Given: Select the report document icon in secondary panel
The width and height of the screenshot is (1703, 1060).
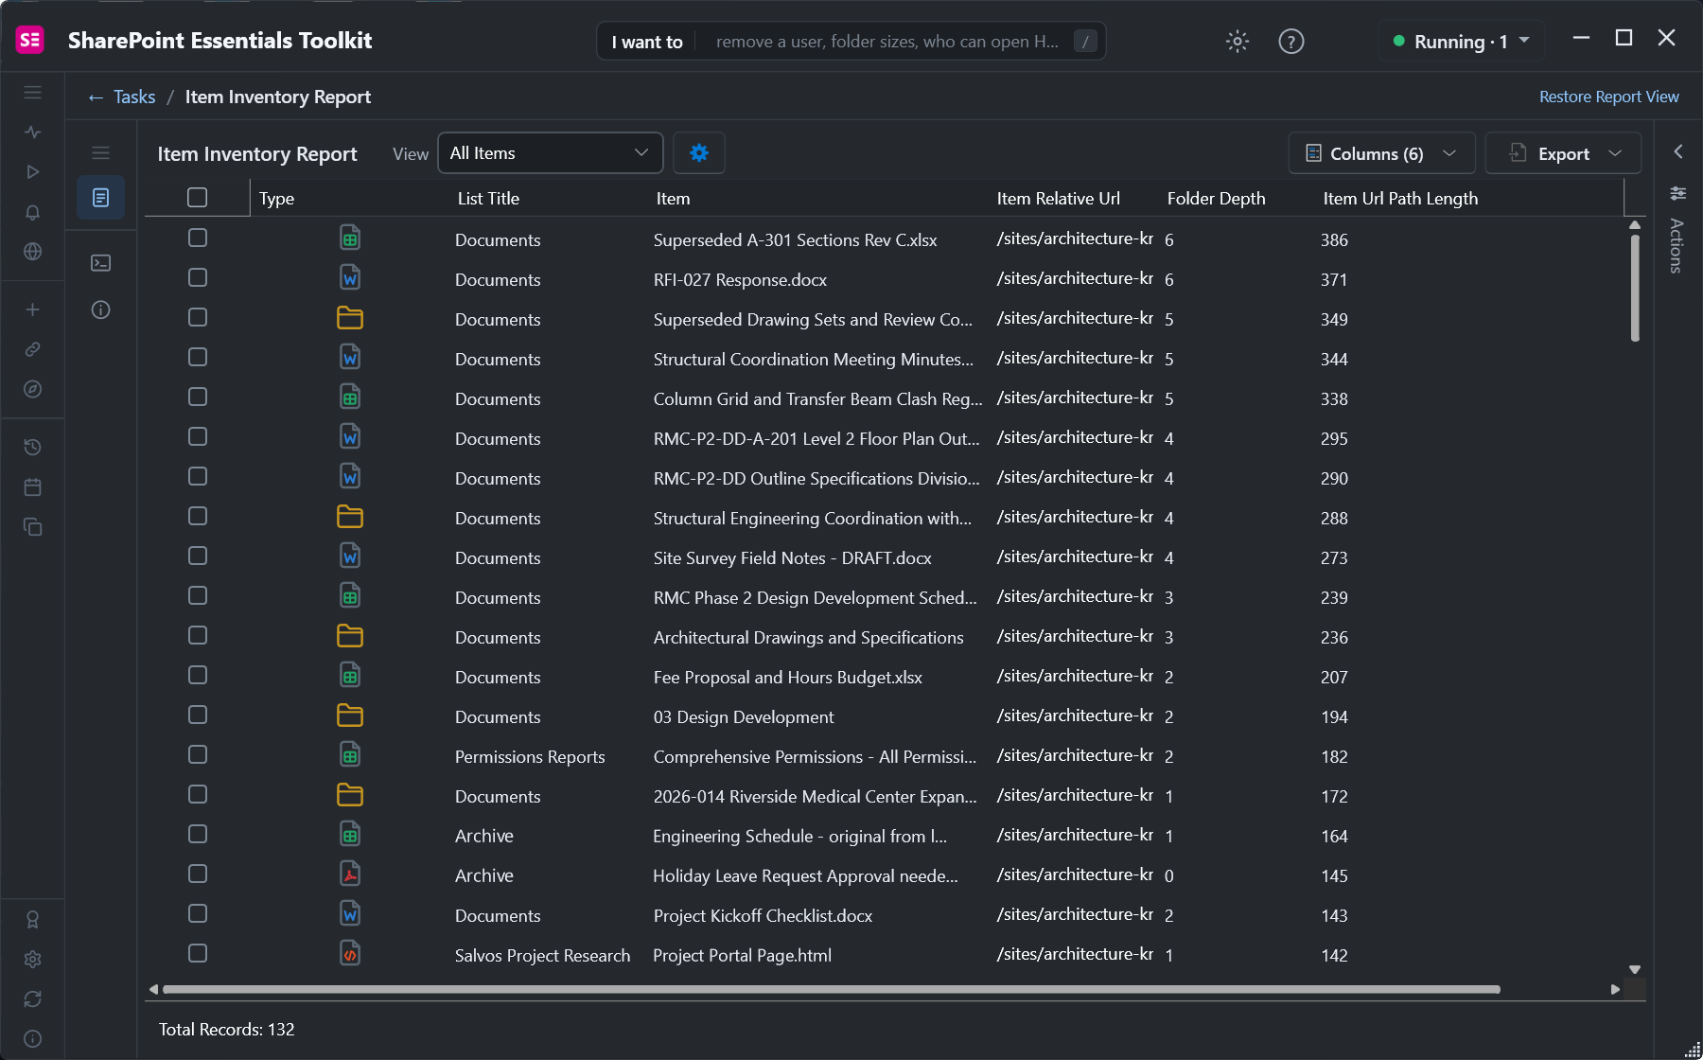Looking at the screenshot, I should point(101,197).
